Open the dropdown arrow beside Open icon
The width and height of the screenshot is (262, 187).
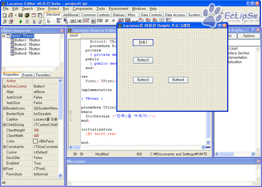[x=16, y=15]
